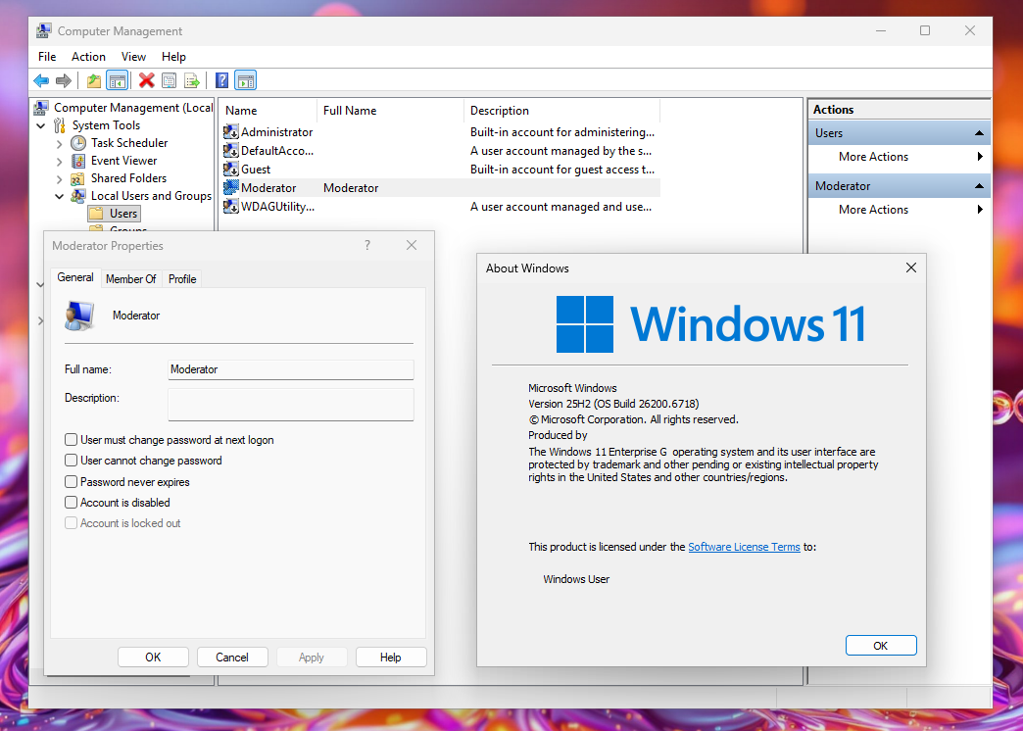Image resolution: width=1023 pixels, height=731 pixels.
Task: Open the Action menu
Action: point(88,57)
